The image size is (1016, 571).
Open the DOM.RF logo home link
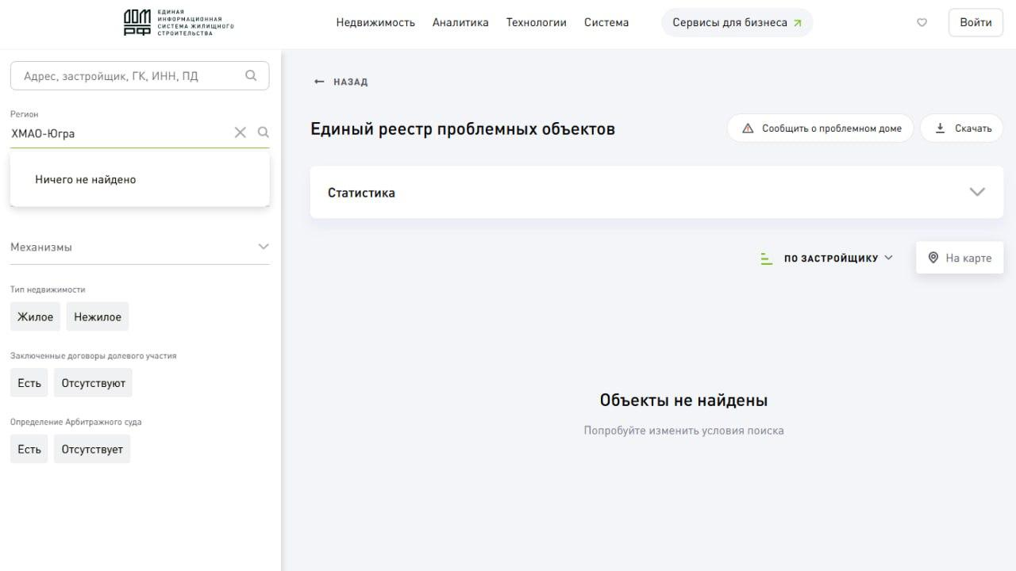179,23
